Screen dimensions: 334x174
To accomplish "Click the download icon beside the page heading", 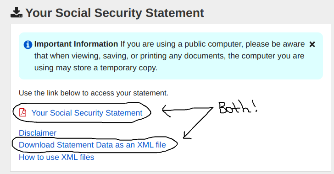I will coord(17,12).
